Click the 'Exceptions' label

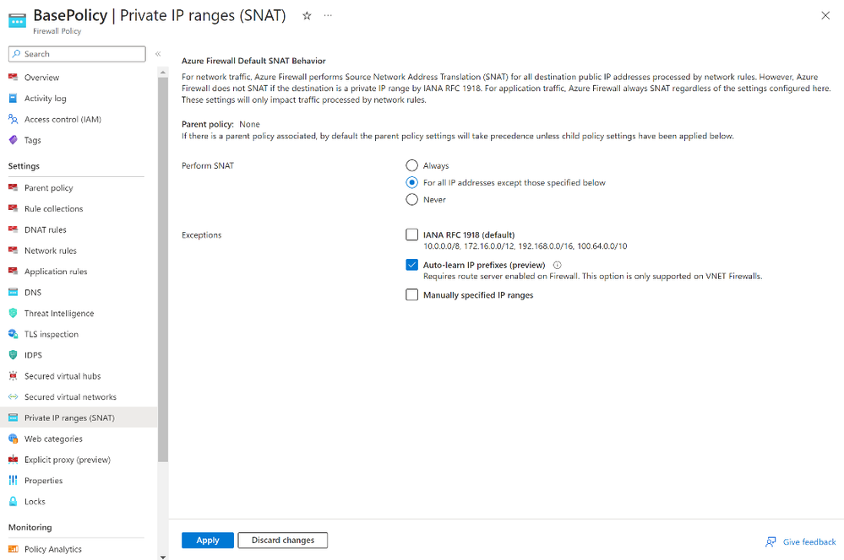(x=201, y=234)
